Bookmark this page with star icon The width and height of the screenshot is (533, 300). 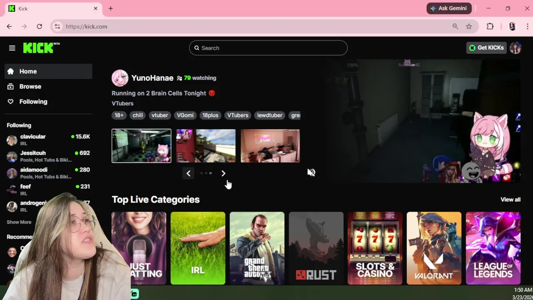(x=469, y=26)
